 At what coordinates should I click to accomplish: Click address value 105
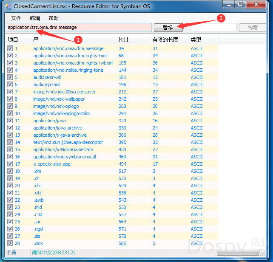click(122, 63)
